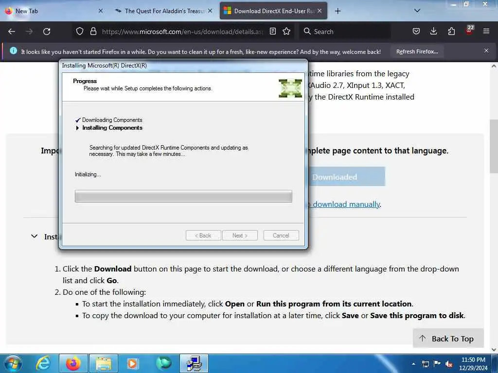Show hidden system tray icons arrow
The image size is (498, 373).
(413, 364)
